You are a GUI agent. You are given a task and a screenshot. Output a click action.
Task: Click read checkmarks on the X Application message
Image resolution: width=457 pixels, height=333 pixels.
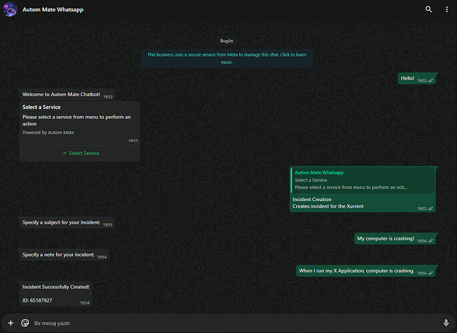click(430, 273)
